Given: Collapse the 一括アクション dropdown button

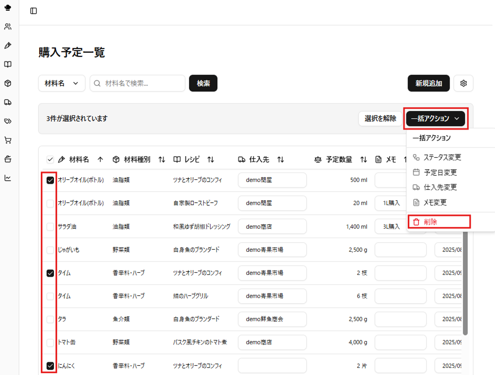Looking at the screenshot, I should [x=436, y=119].
